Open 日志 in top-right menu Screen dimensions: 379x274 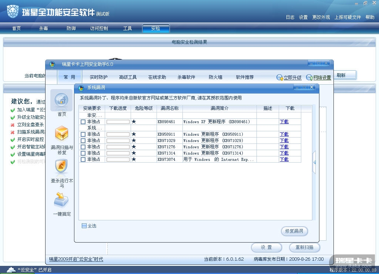pos(290,17)
